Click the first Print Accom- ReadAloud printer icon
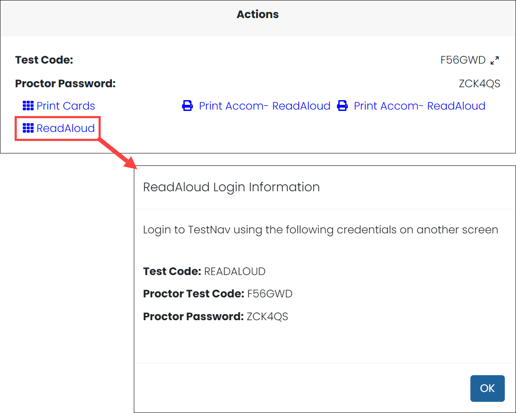516x413 pixels. pyautogui.click(x=187, y=106)
